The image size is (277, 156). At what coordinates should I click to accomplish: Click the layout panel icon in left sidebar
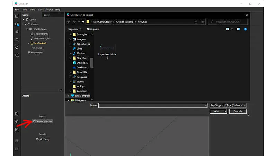tap(17, 16)
